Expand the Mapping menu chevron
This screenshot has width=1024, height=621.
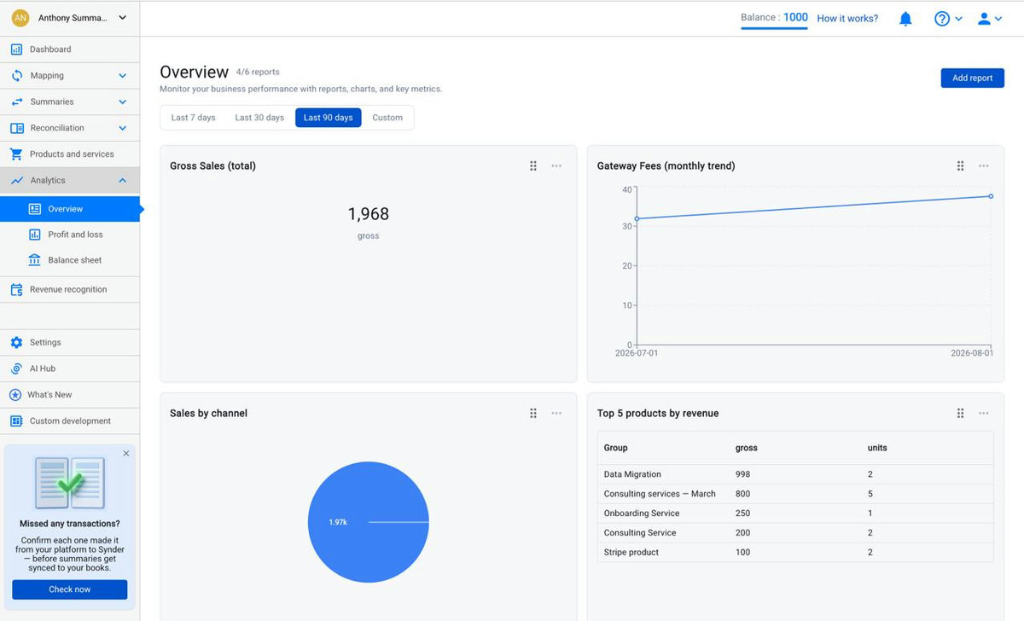point(123,76)
